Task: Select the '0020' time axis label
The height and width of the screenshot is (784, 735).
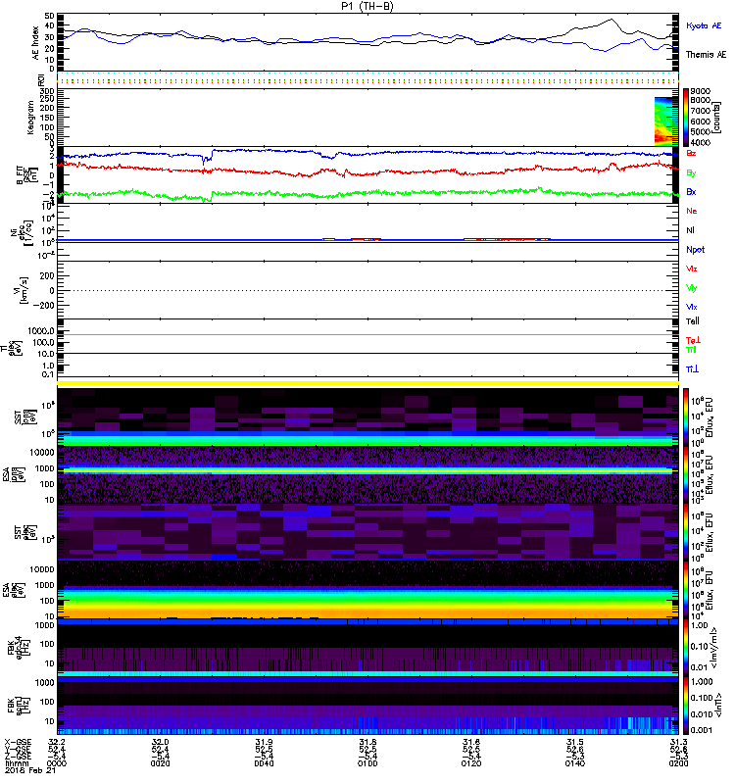Action: coord(161,764)
